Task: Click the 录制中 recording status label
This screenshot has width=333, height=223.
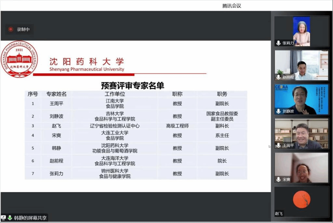Action: (23, 30)
